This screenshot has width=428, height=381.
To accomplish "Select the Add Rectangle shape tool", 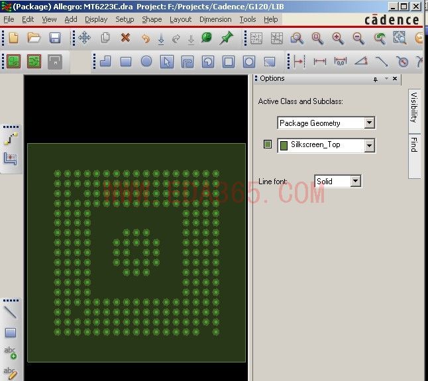I will pos(126,62).
